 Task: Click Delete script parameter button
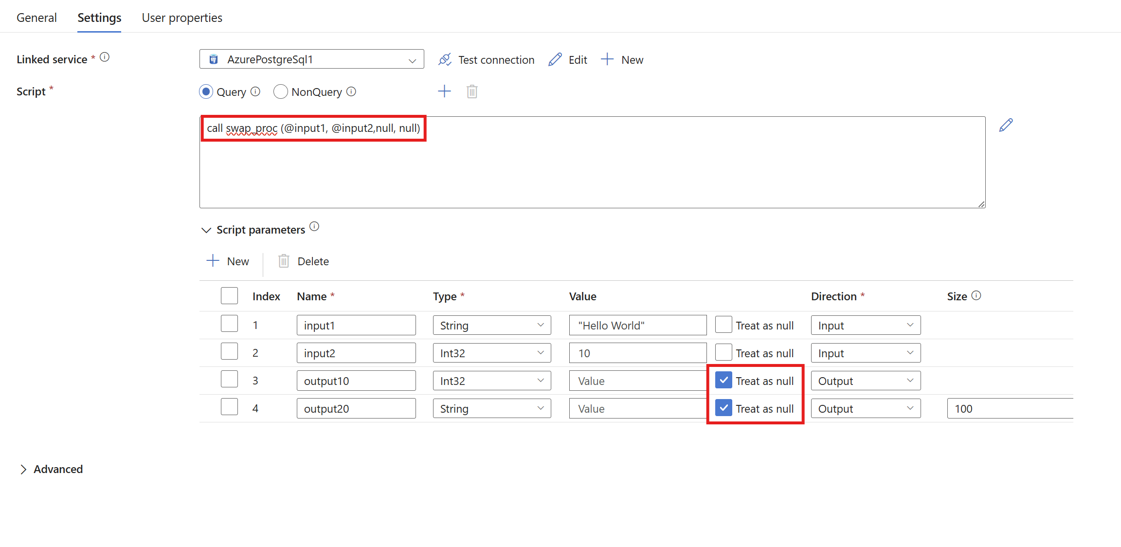pyautogui.click(x=304, y=261)
